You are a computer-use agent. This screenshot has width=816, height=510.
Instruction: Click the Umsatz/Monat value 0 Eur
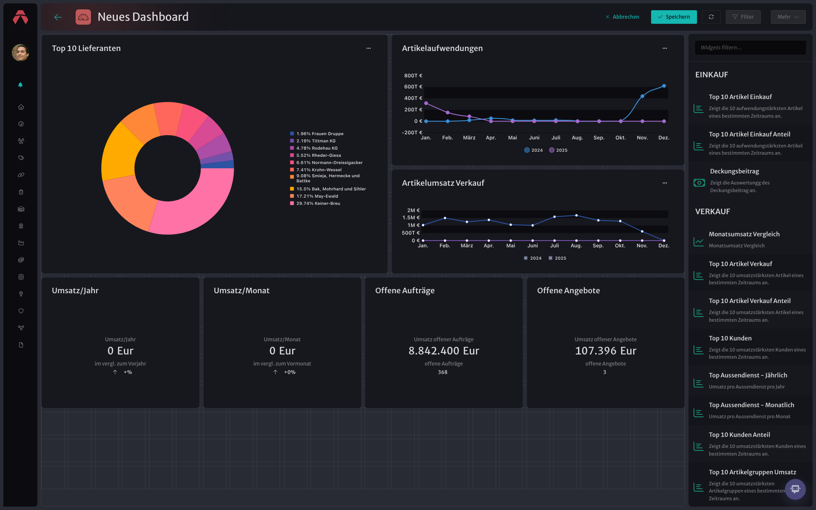point(282,351)
